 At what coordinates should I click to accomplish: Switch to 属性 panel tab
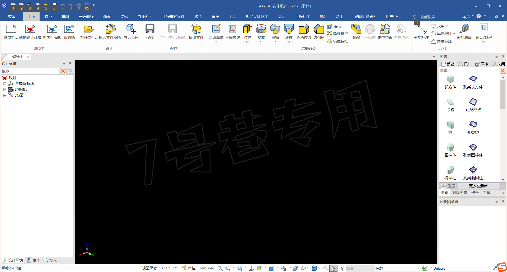click(34, 260)
